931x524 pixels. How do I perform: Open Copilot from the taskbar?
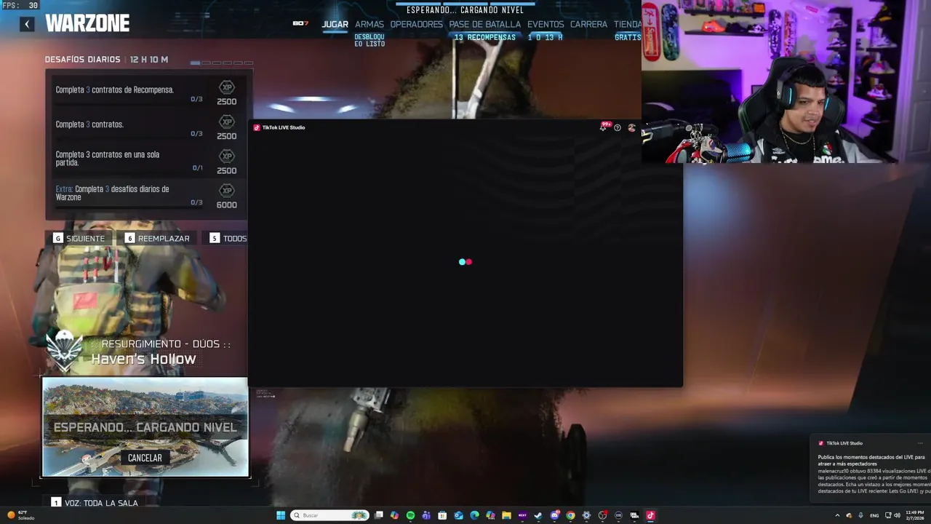point(394,515)
